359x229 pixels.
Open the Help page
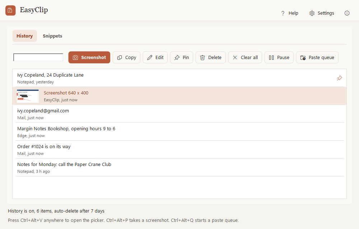[x=290, y=13]
